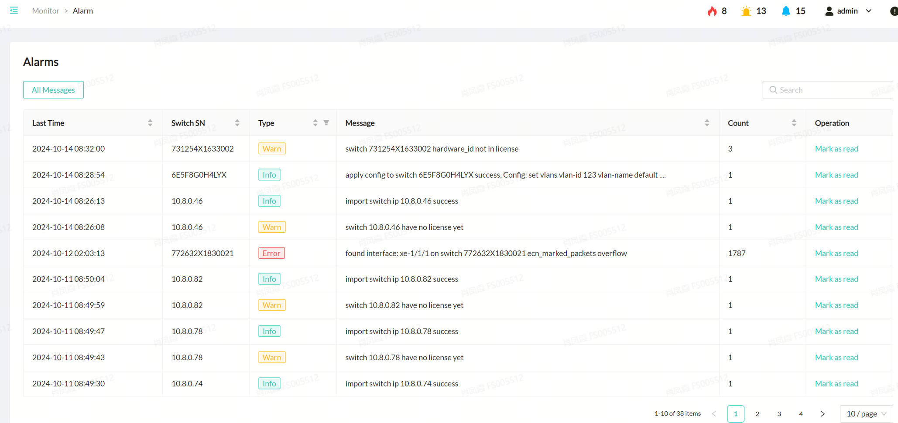Open the blue bell notifications icon
The image size is (898, 423).
tap(785, 11)
